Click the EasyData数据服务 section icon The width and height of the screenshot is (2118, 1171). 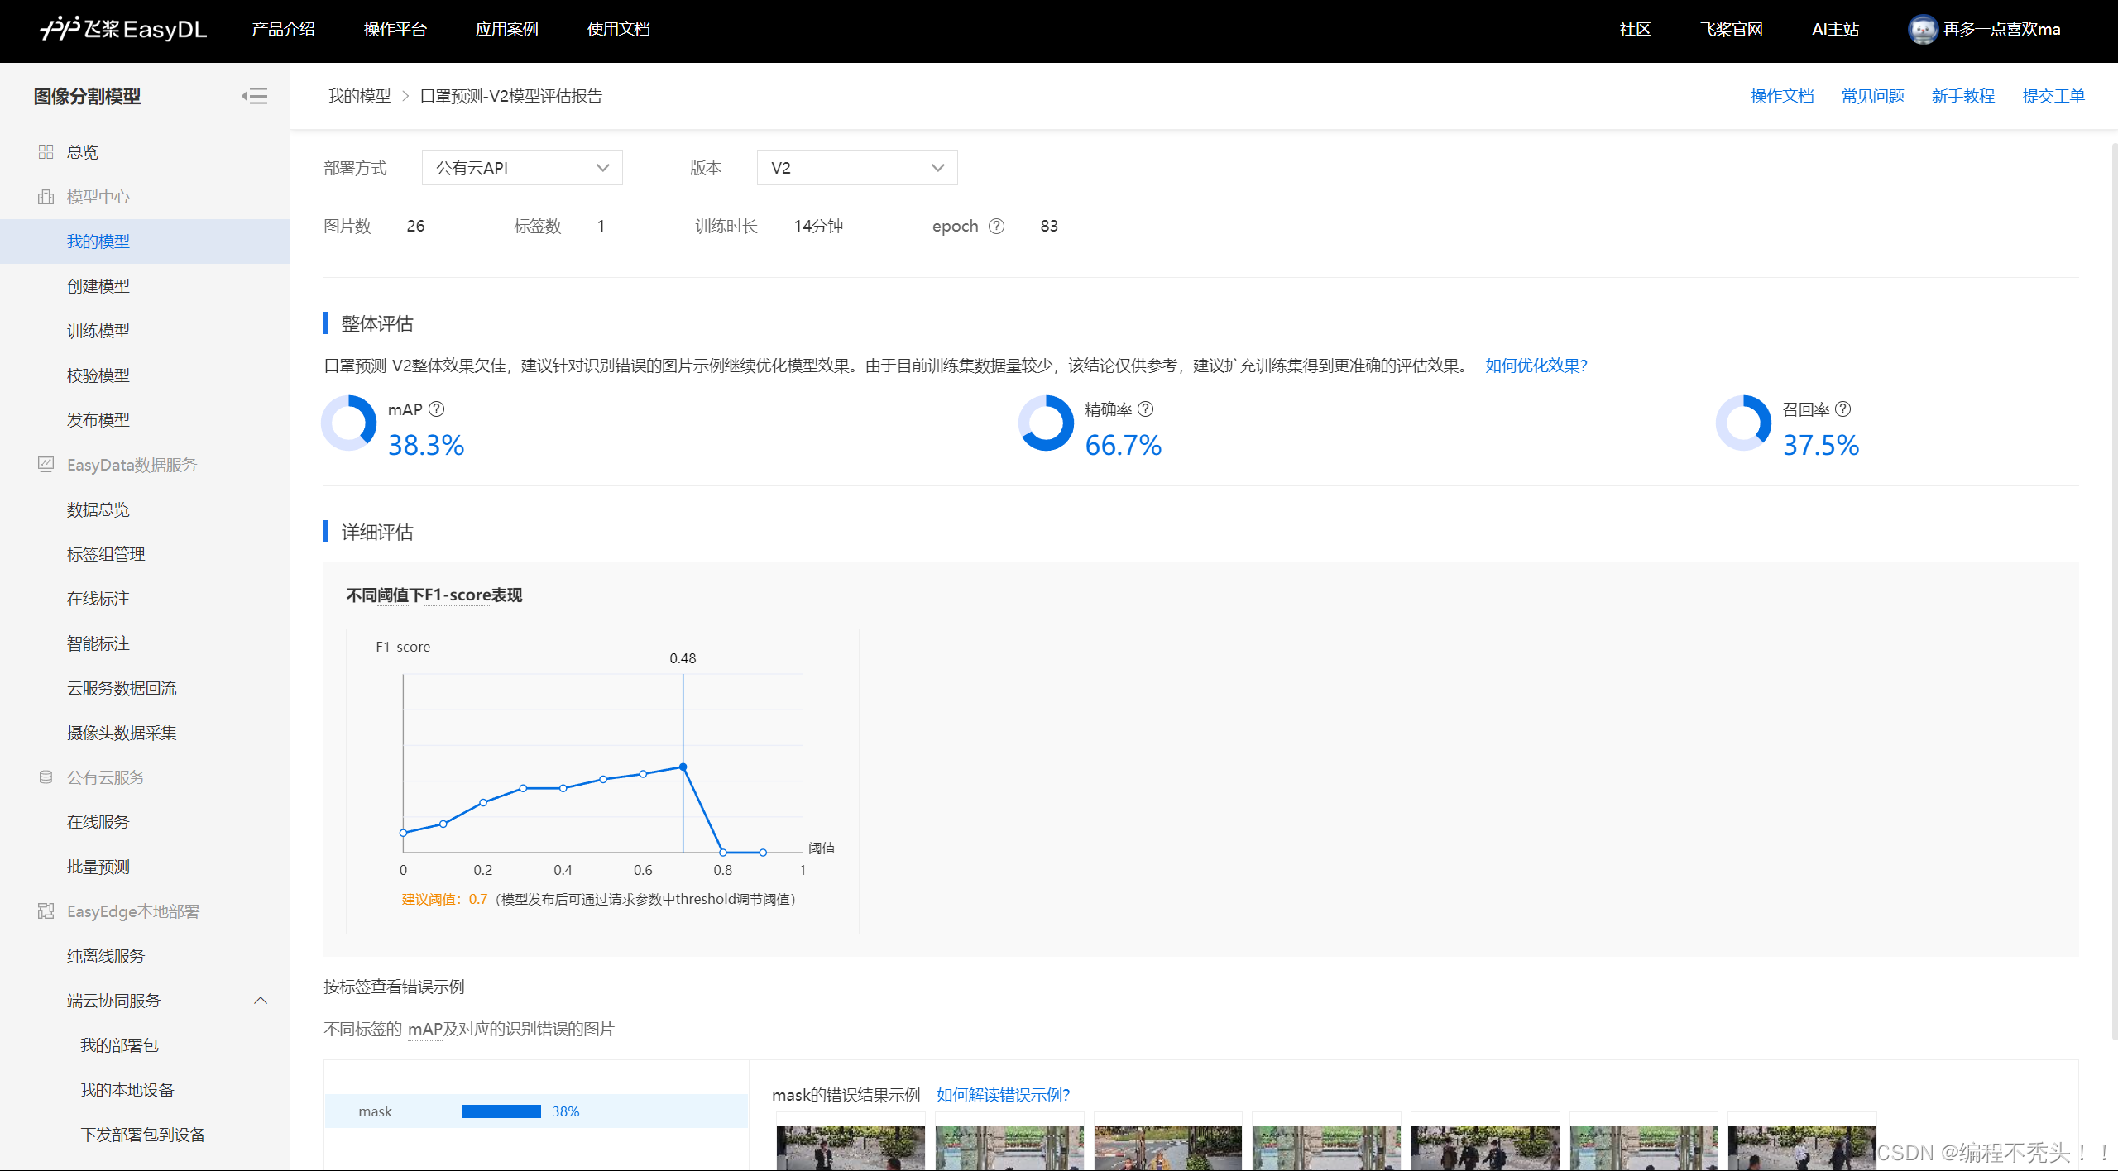[x=46, y=464]
